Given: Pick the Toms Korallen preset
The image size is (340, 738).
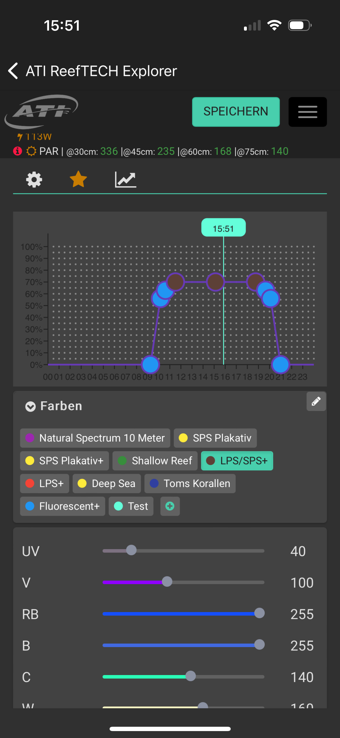Looking at the screenshot, I should point(190,484).
